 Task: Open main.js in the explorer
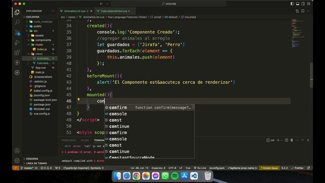coord(40,72)
